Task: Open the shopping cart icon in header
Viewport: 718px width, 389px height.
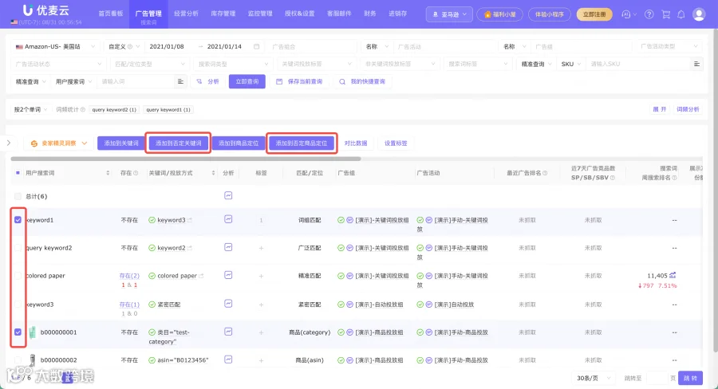Action: [666, 14]
